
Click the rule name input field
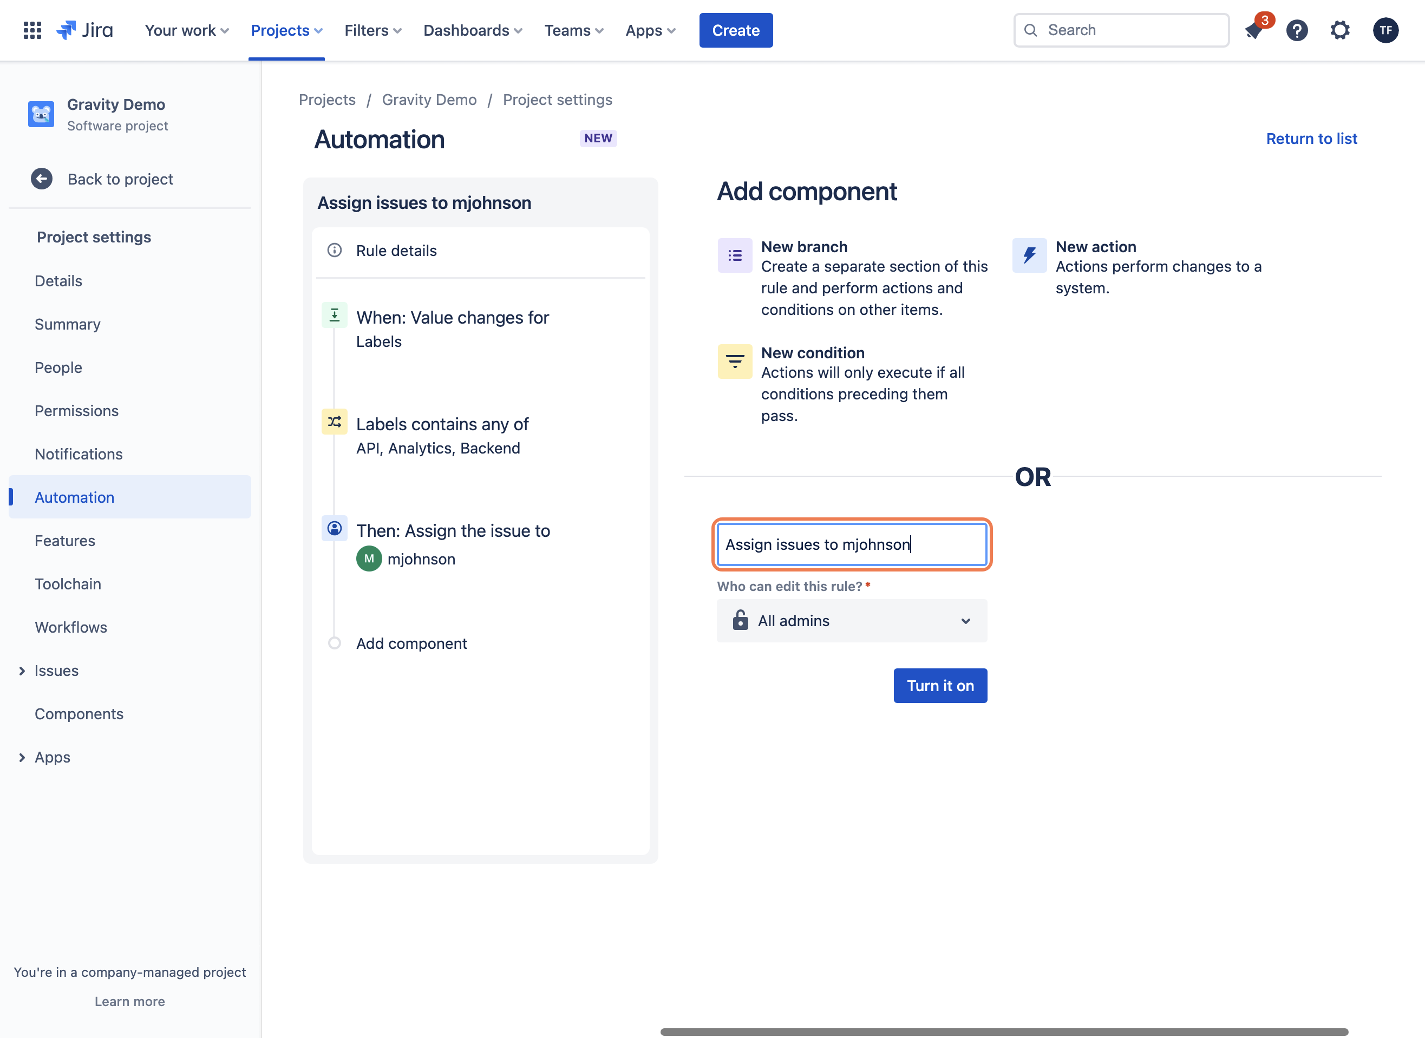coord(852,544)
